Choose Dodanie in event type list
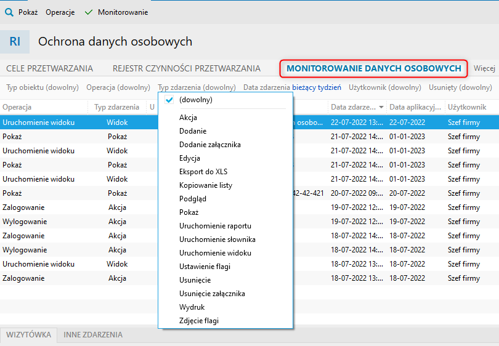The image size is (499, 346). pos(225,131)
